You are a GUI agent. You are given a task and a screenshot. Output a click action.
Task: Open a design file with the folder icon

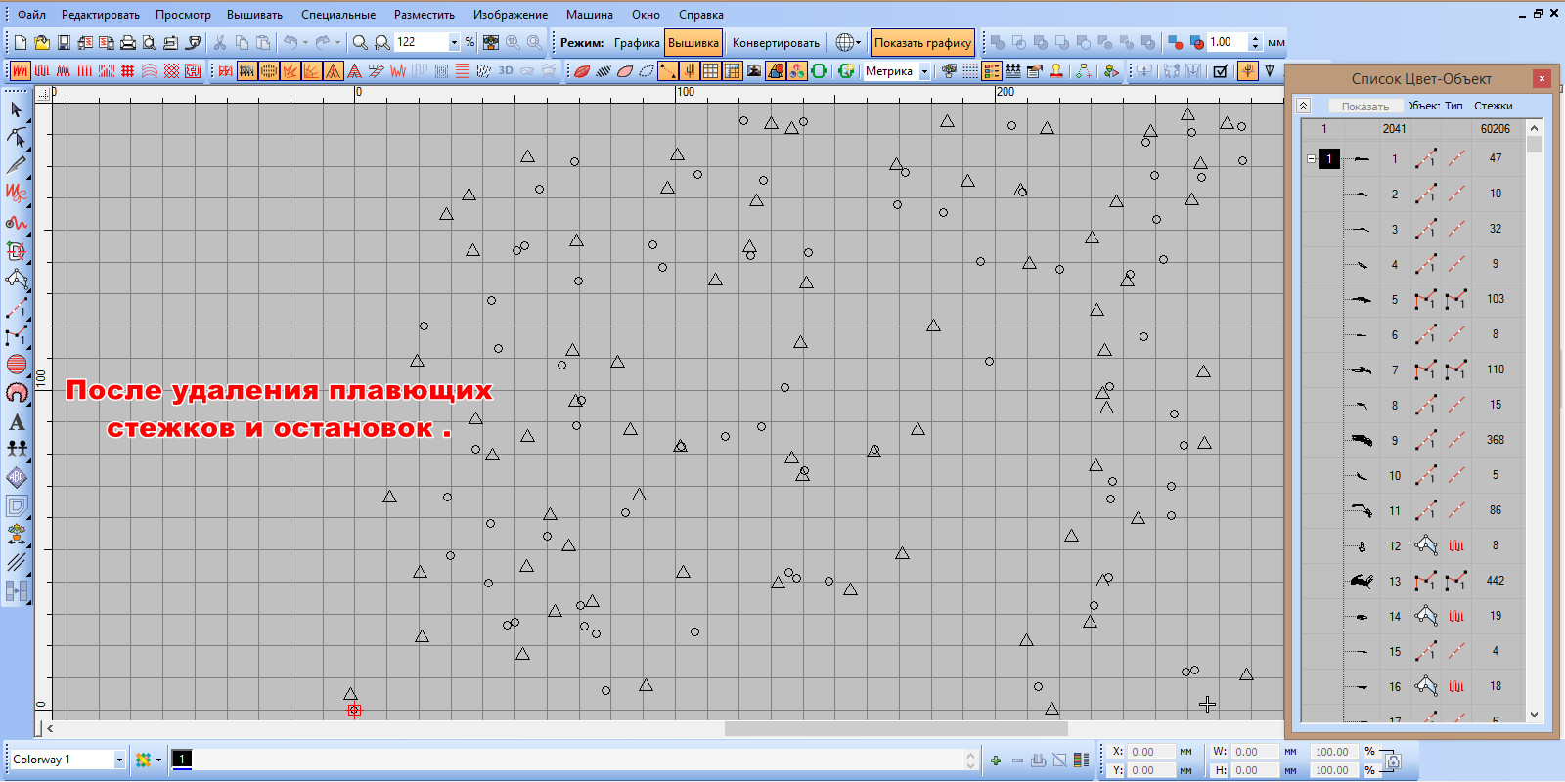tap(42, 42)
